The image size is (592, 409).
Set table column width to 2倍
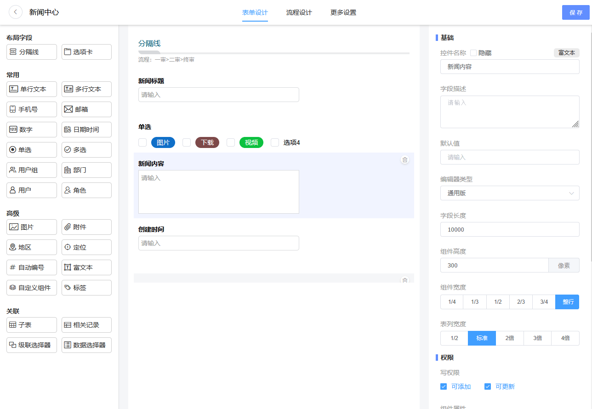[509, 338]
